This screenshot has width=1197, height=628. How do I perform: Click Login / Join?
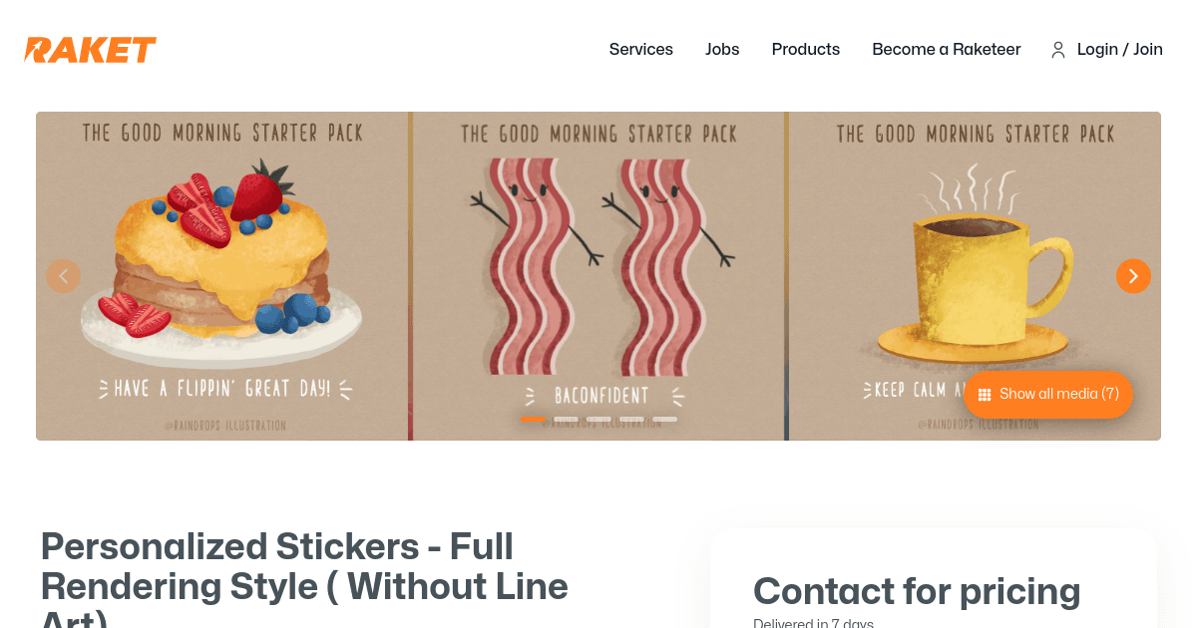(1119, 49)
